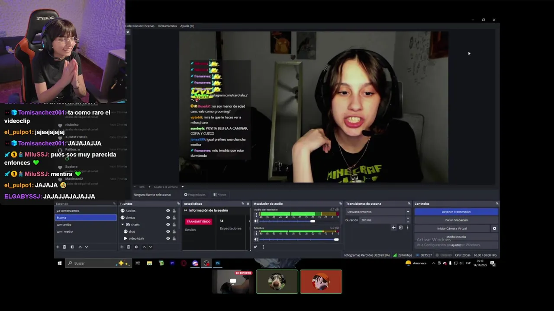Image resolution: width=554 pixels, height=311 pixels.
Task: Open File Explorer from the taskbar
Action: click(149, 263)
